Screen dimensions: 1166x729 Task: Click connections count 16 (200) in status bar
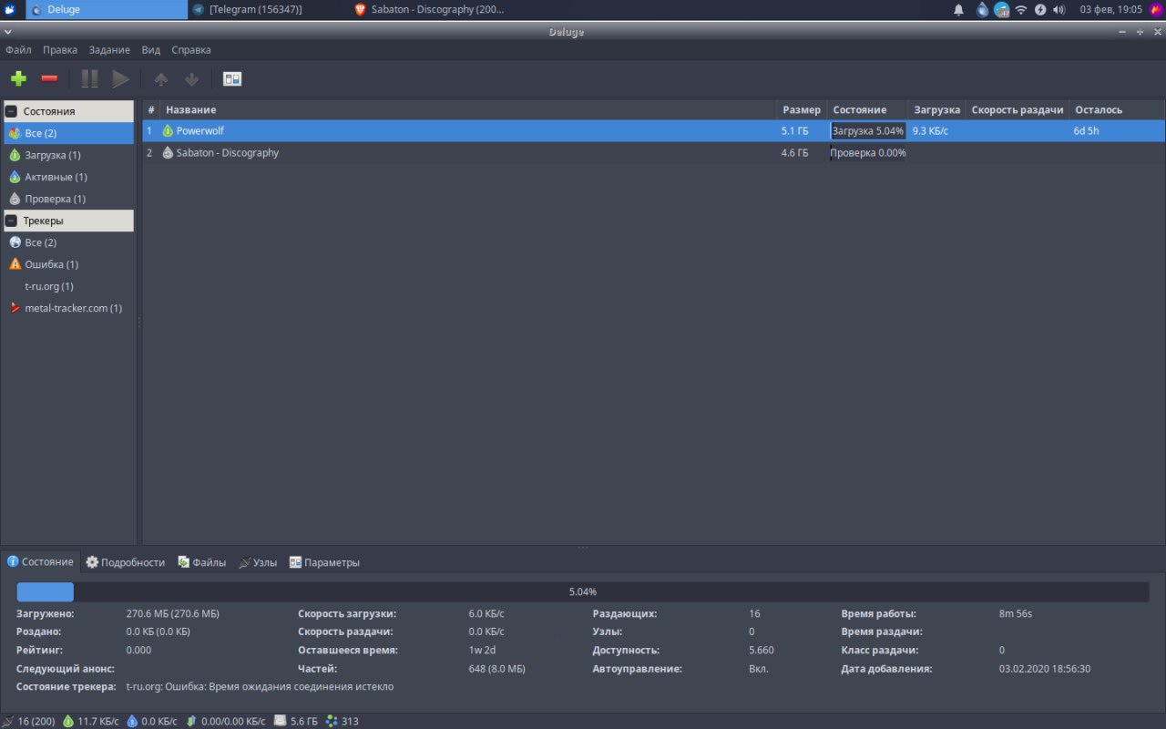tap(29, 721)
